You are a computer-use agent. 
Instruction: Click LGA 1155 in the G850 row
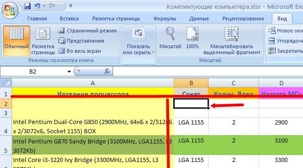191,123
